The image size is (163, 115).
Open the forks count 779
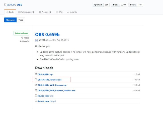point(140,5)
